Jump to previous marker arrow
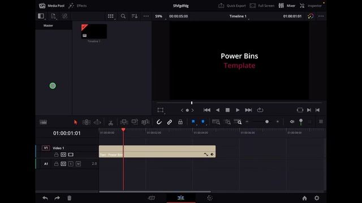The width and height of the screenshot is (362, 203). click(182, 111)
